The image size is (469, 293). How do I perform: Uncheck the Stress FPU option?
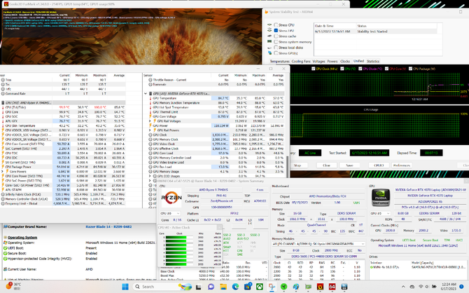(x=276, y=31)
